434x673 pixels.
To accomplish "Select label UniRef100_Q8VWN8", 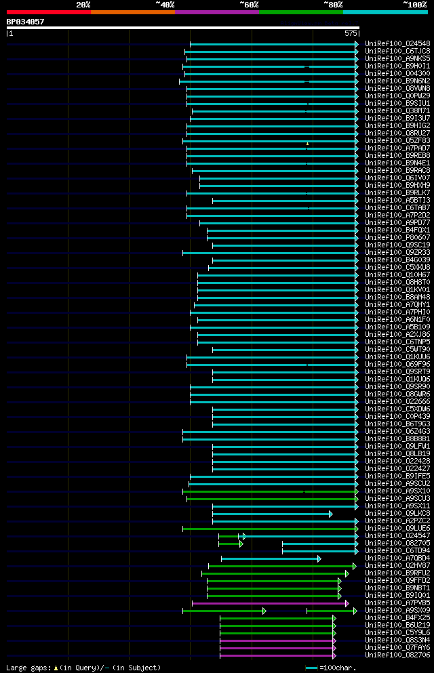I will point(397,88).
